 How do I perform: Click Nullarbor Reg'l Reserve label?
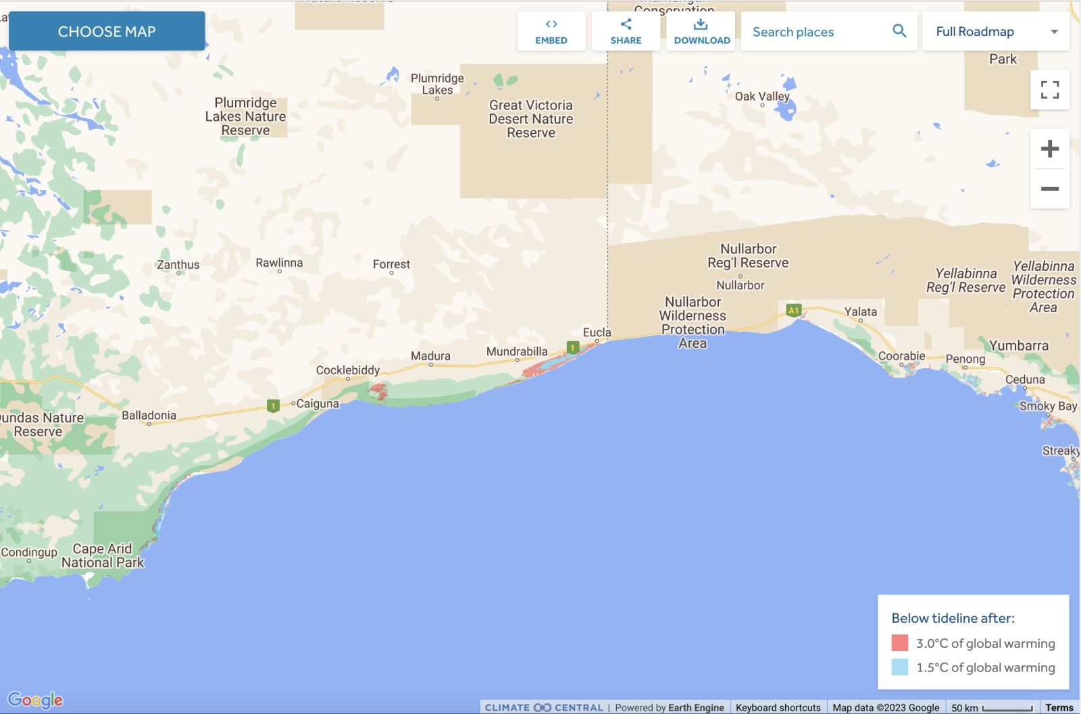click(748, 256)
